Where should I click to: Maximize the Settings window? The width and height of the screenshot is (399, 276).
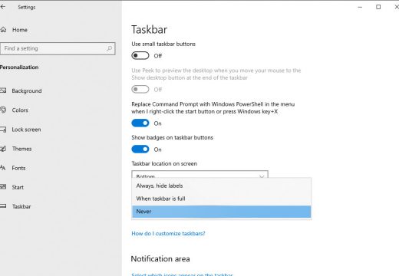(x=378, y=7)
